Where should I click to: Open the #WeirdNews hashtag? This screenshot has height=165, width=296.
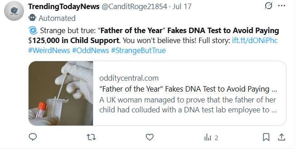49,50
